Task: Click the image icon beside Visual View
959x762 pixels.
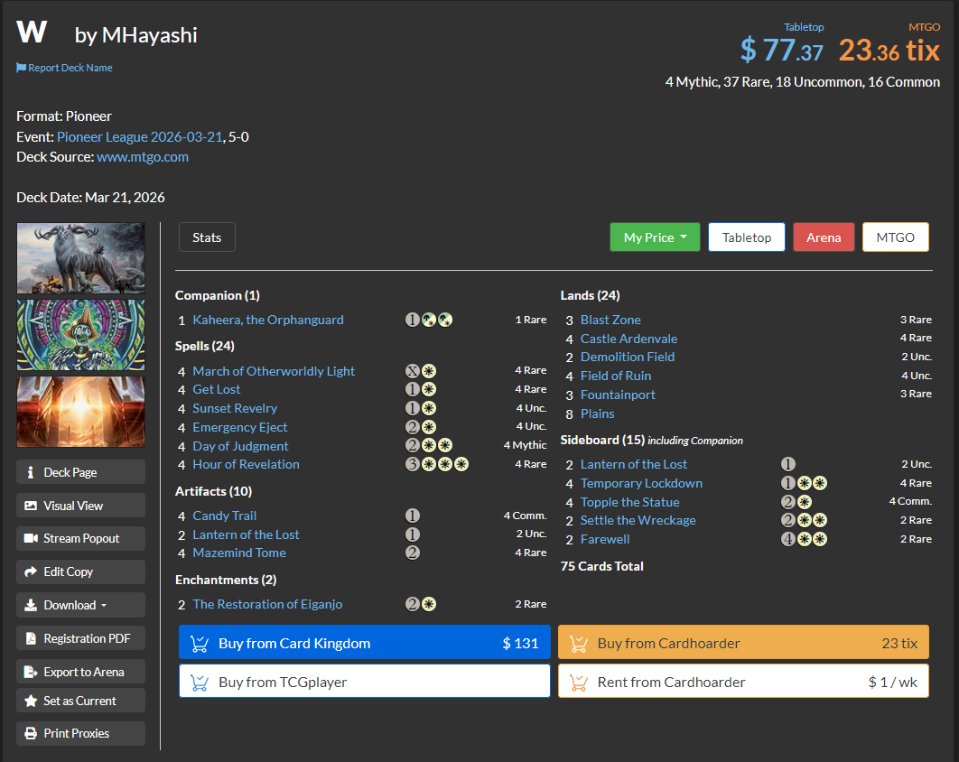Action: point(31,506)
